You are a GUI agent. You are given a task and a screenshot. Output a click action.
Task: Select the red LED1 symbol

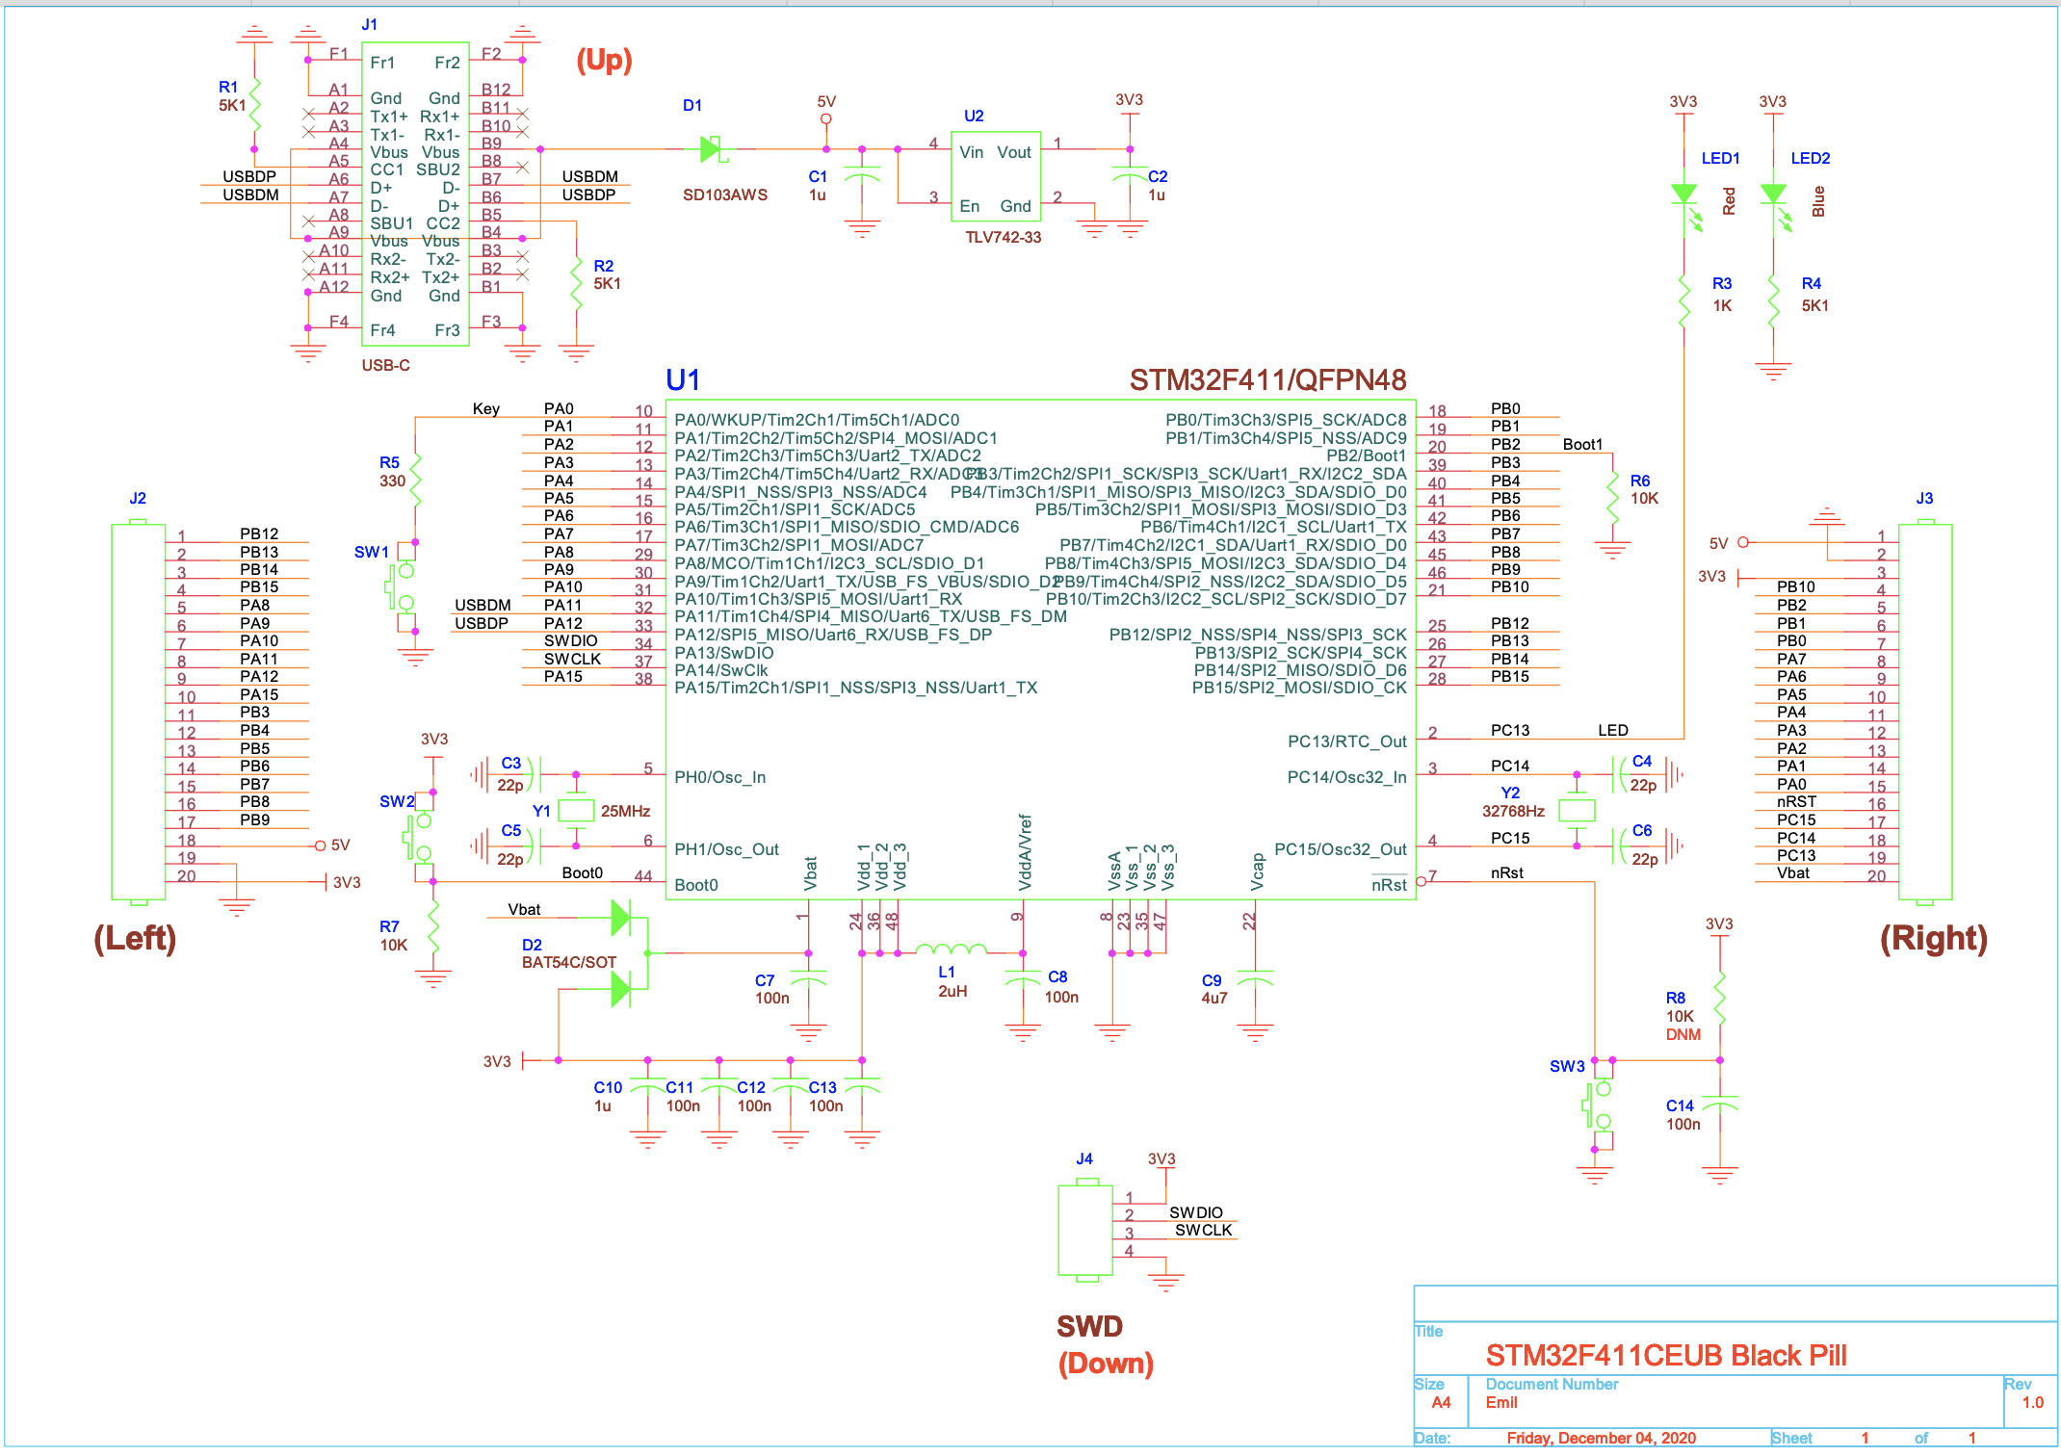pyautogui.click(x=1683, y=195)
